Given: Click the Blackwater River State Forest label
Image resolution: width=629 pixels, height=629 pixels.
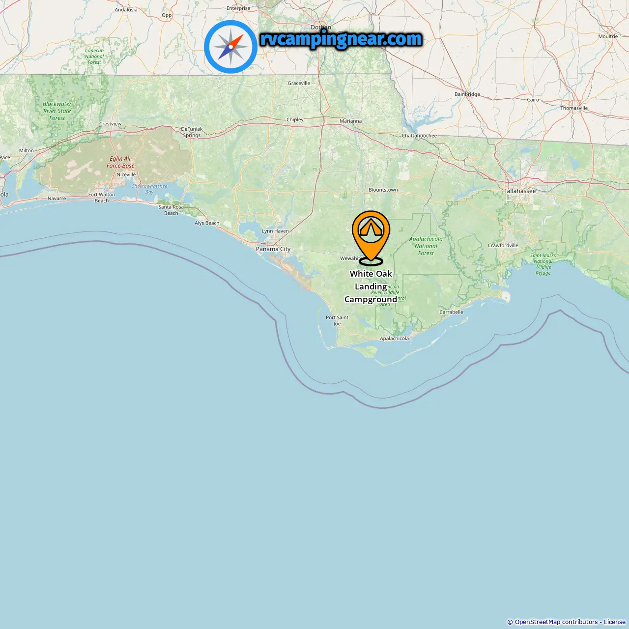Looking at the screenshot, I should coord(57,111).
